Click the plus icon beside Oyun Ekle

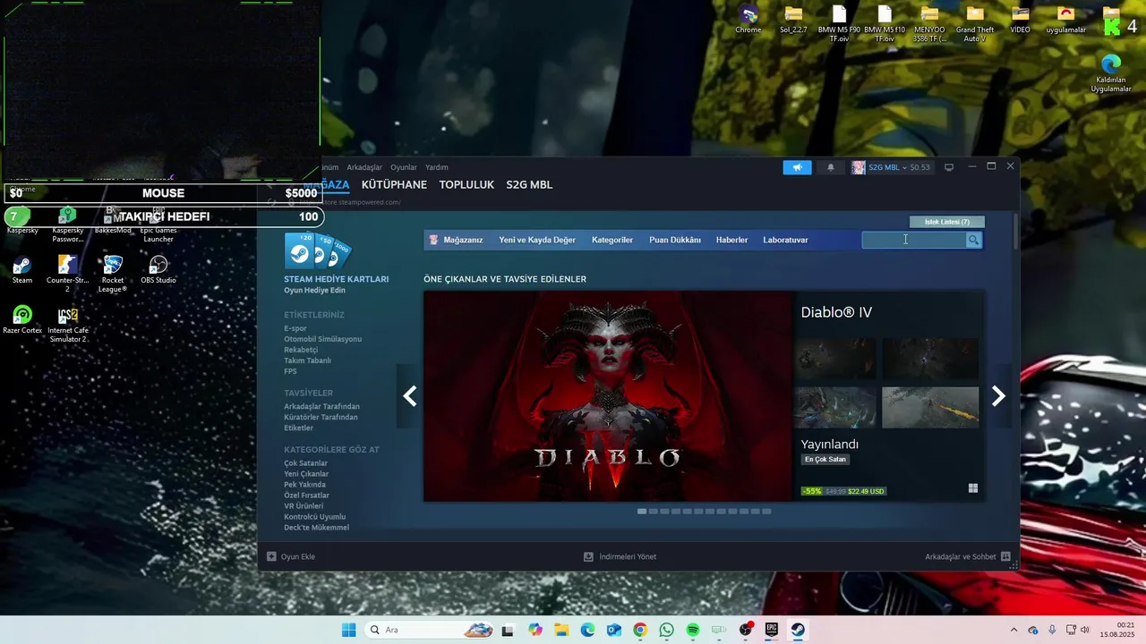point(271,556)
